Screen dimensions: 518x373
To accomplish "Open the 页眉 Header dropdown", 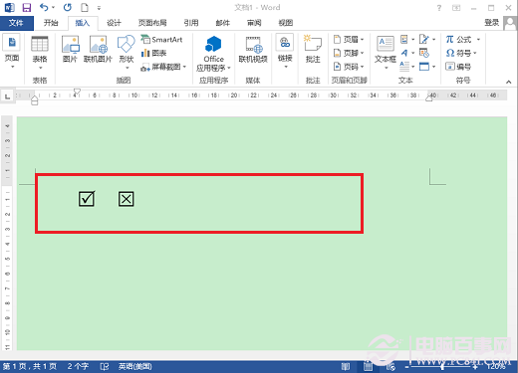I will click(x=349, y=40).
